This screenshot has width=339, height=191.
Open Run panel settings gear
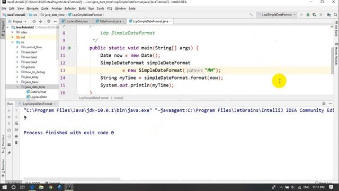[324, 104]
